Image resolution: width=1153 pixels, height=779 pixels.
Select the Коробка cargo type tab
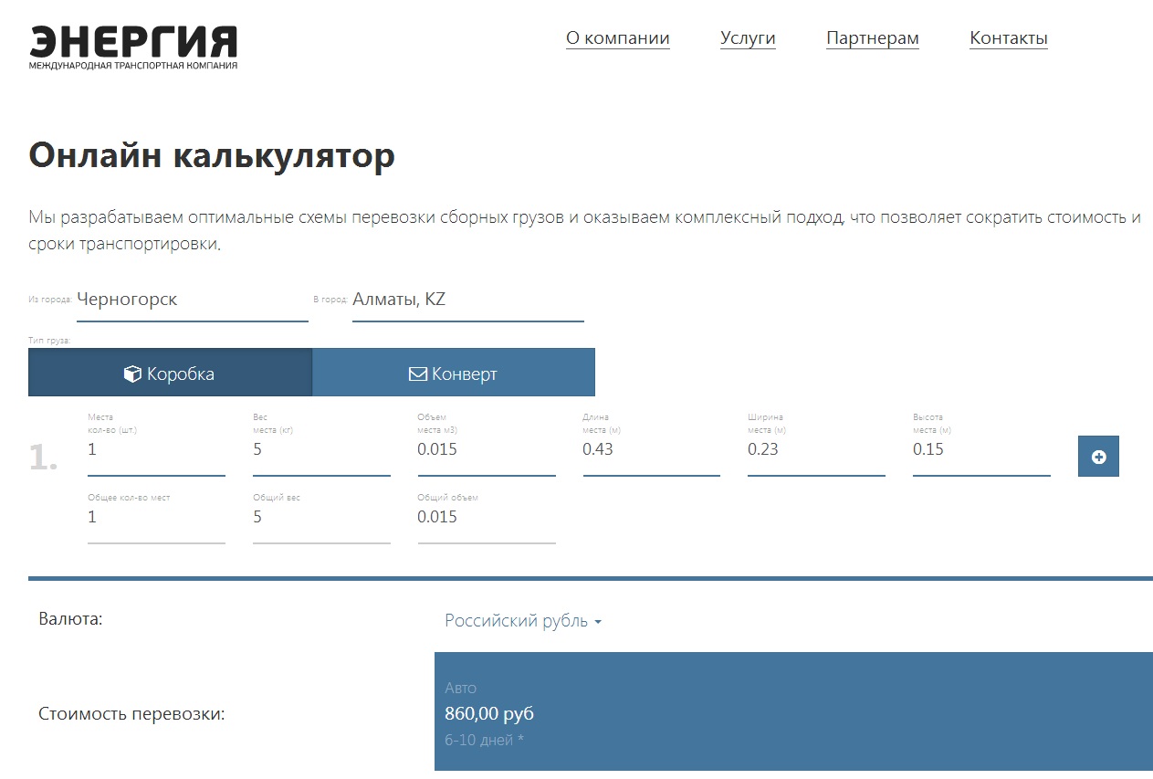tap(170, 373)
